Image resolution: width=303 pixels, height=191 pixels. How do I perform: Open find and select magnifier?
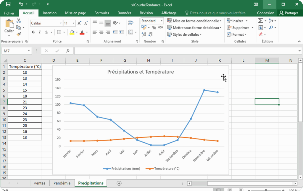tap(271, 27)
